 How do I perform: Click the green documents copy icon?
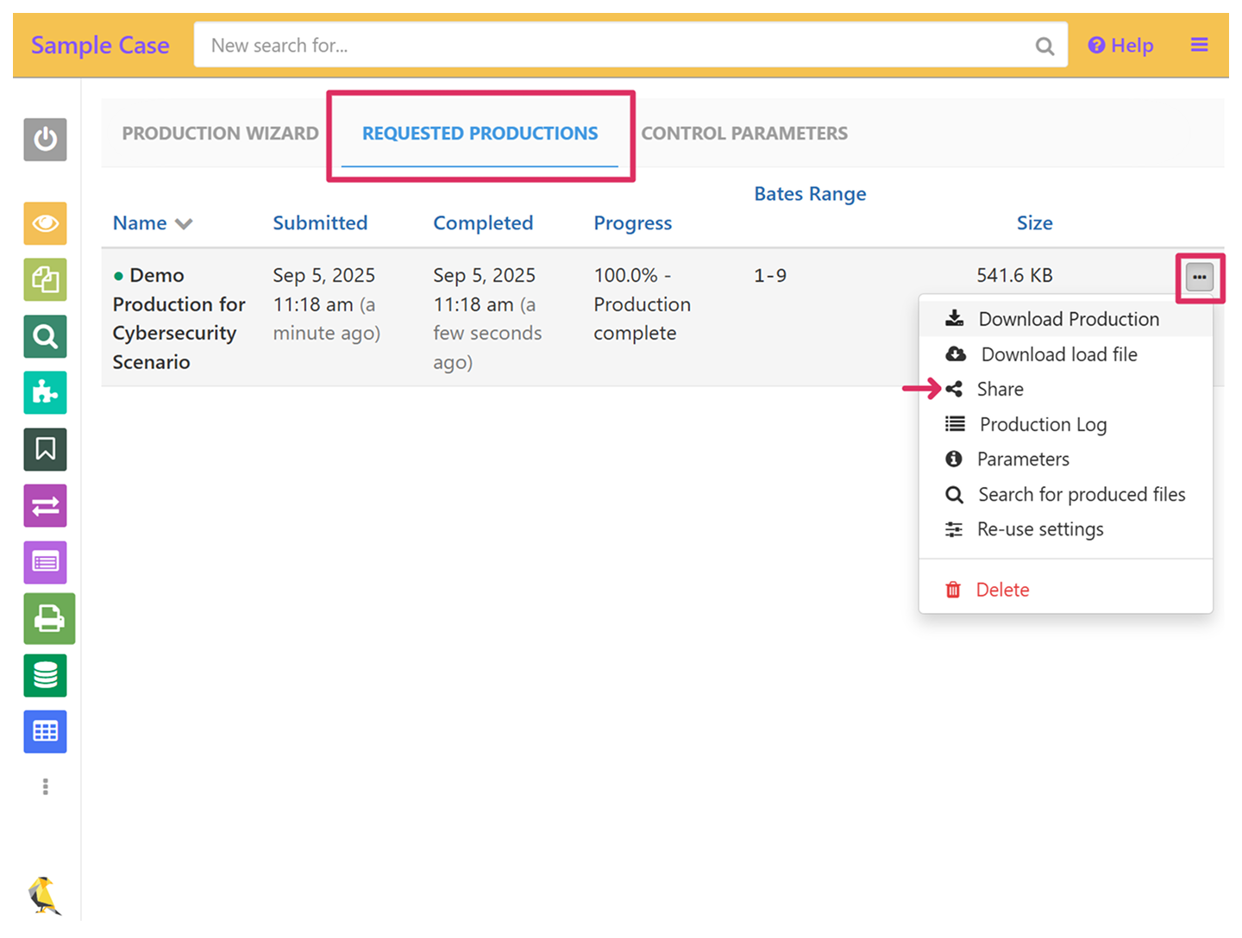(x=45, y=280)
